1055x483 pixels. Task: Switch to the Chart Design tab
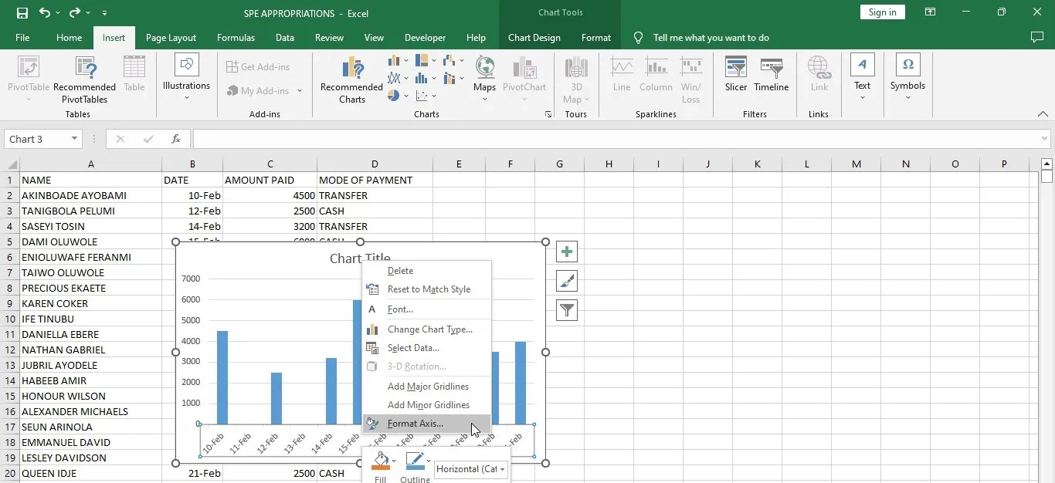pyautogui.click(x=534, y=37)
